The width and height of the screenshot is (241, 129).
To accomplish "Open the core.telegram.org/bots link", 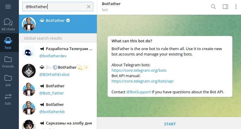I will 139,70.
